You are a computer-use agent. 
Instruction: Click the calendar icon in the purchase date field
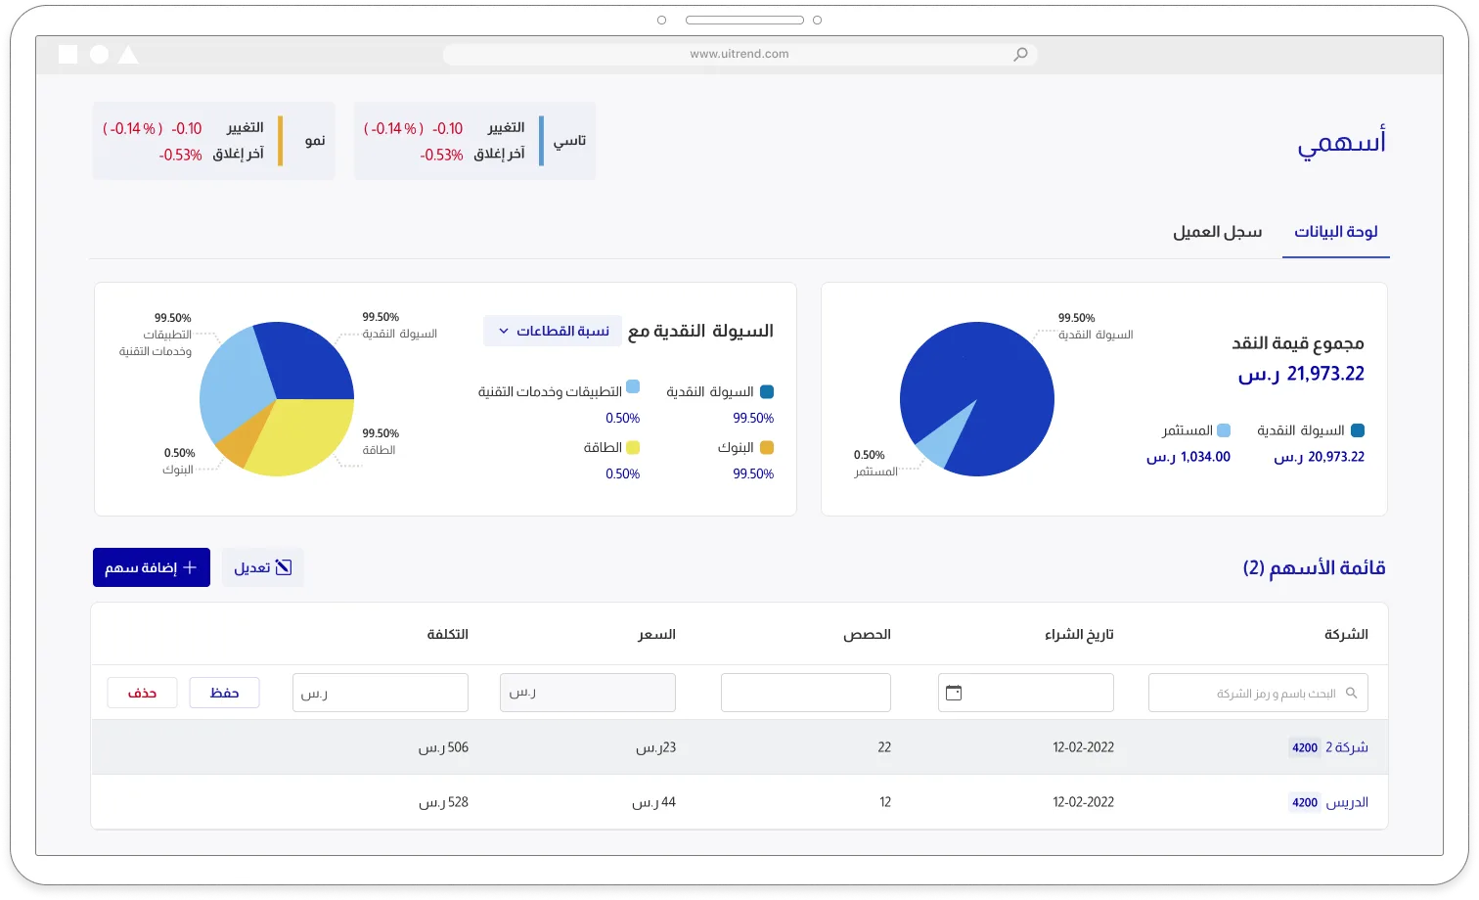pos(954,693)
